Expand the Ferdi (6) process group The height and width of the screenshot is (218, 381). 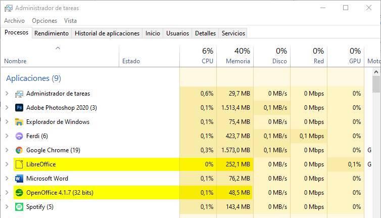pyautogui.click(x=7, y=136)
